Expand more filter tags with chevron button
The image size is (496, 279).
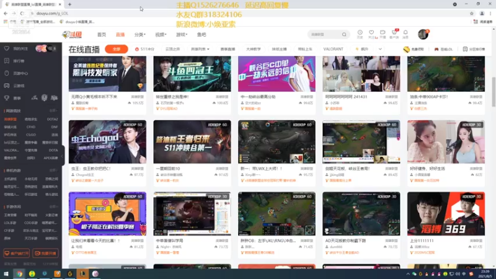pyautogui.click(x=380, y=49)
